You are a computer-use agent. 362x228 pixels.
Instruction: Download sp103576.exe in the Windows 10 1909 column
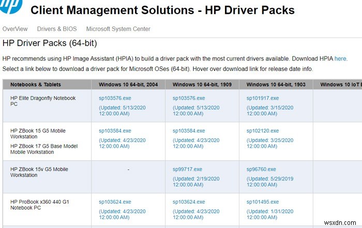[189, 98]
